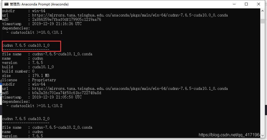Click the cuda10.0_0 tsinghua mirror url line

click(x=115, y=15)
